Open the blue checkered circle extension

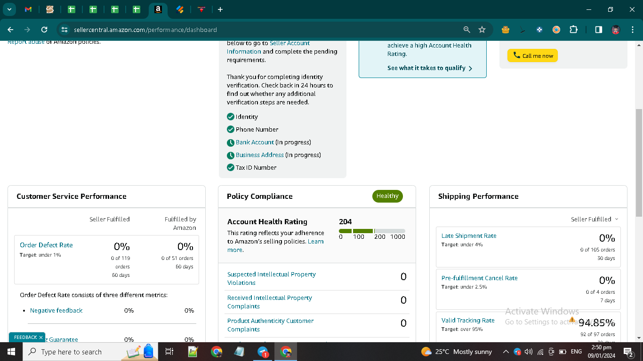click(539, 30)
